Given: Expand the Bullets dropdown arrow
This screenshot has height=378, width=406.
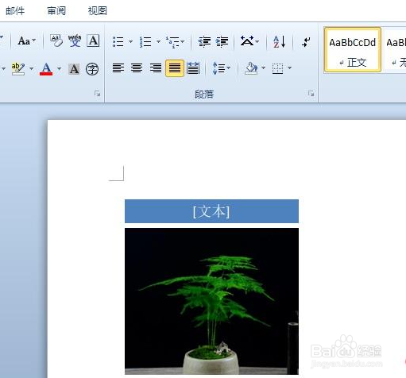Looking at the screenshot, I should [130, 41].
